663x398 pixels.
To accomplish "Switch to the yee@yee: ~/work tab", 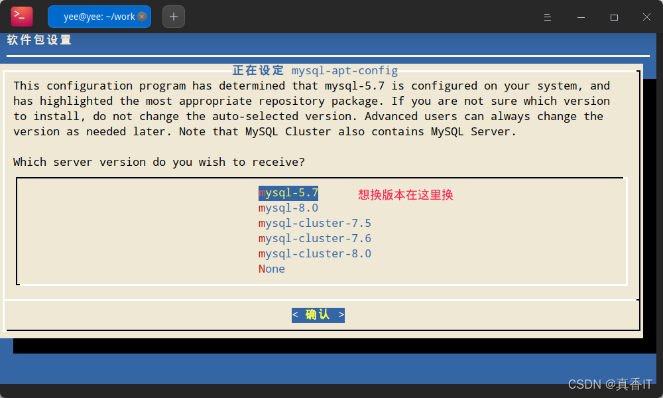I will (x=99, y=17).
